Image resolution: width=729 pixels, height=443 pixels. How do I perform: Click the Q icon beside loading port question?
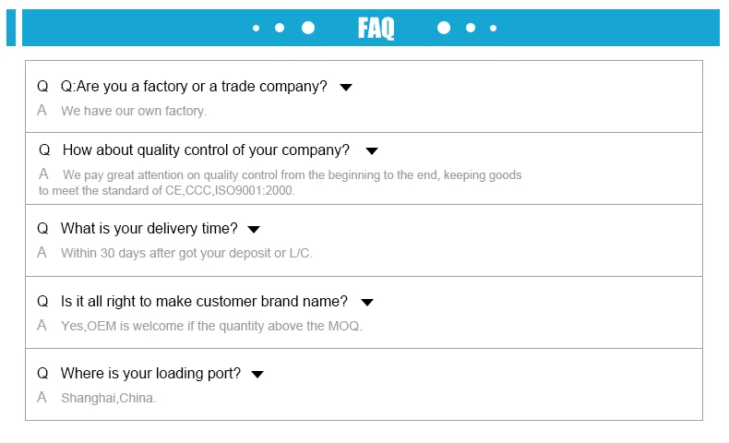tap(42, 374)
